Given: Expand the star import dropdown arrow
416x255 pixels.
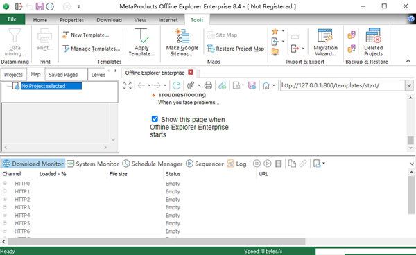Looking at the screenshot, I should click(283, 31).
